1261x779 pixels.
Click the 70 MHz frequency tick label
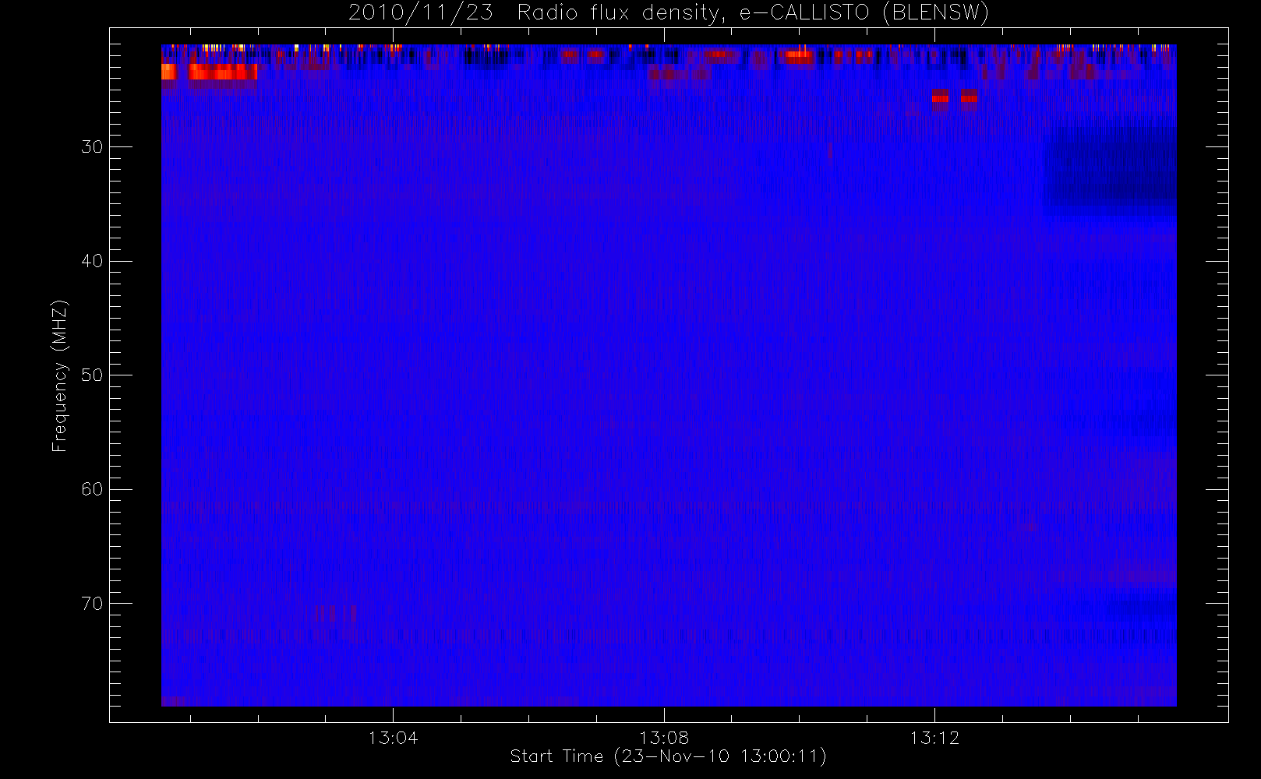[91, 604]
